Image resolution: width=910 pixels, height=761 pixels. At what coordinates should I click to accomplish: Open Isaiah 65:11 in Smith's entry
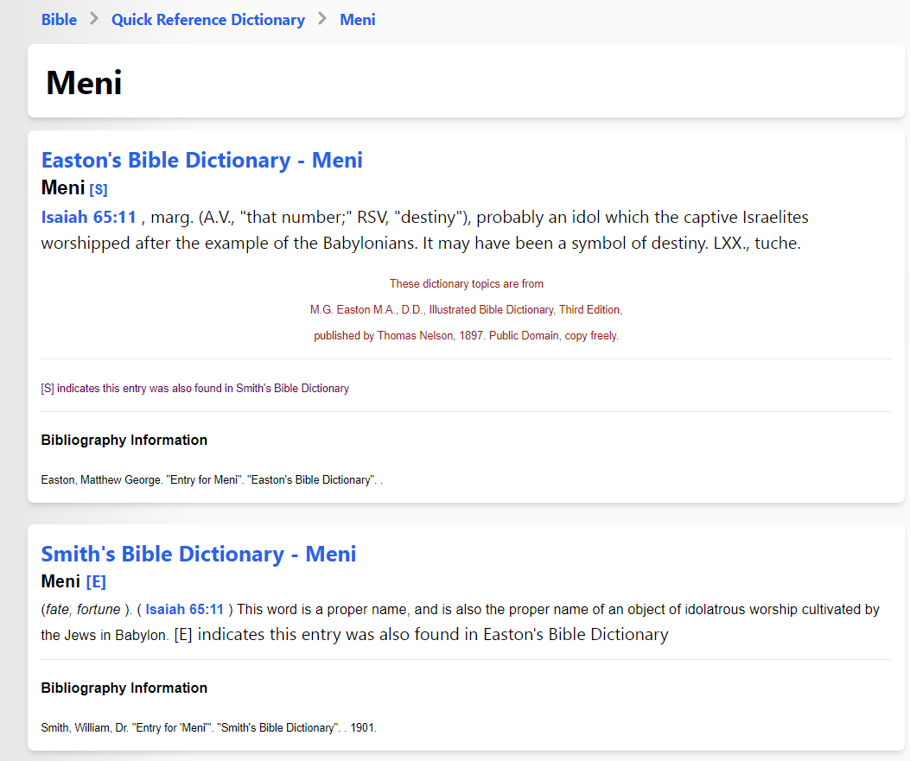pyautogui.click(x=185, y=610)
